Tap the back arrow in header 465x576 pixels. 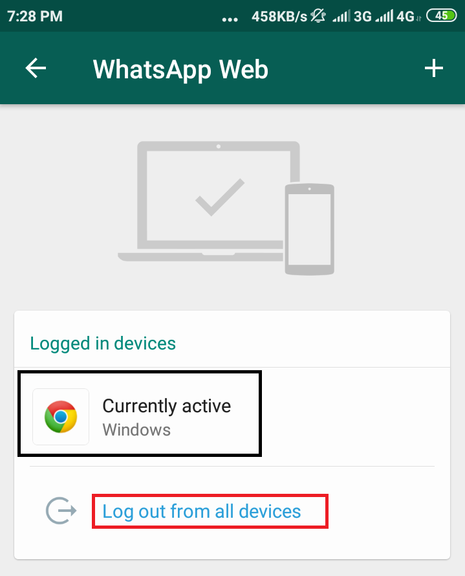tap(36, 68)
